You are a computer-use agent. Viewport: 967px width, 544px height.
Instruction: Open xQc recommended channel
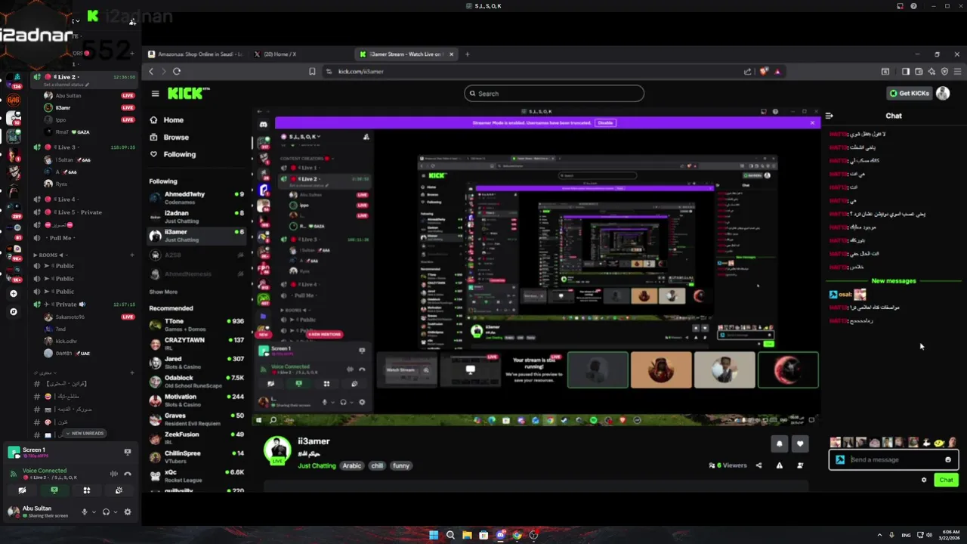[x=196, y=476]
